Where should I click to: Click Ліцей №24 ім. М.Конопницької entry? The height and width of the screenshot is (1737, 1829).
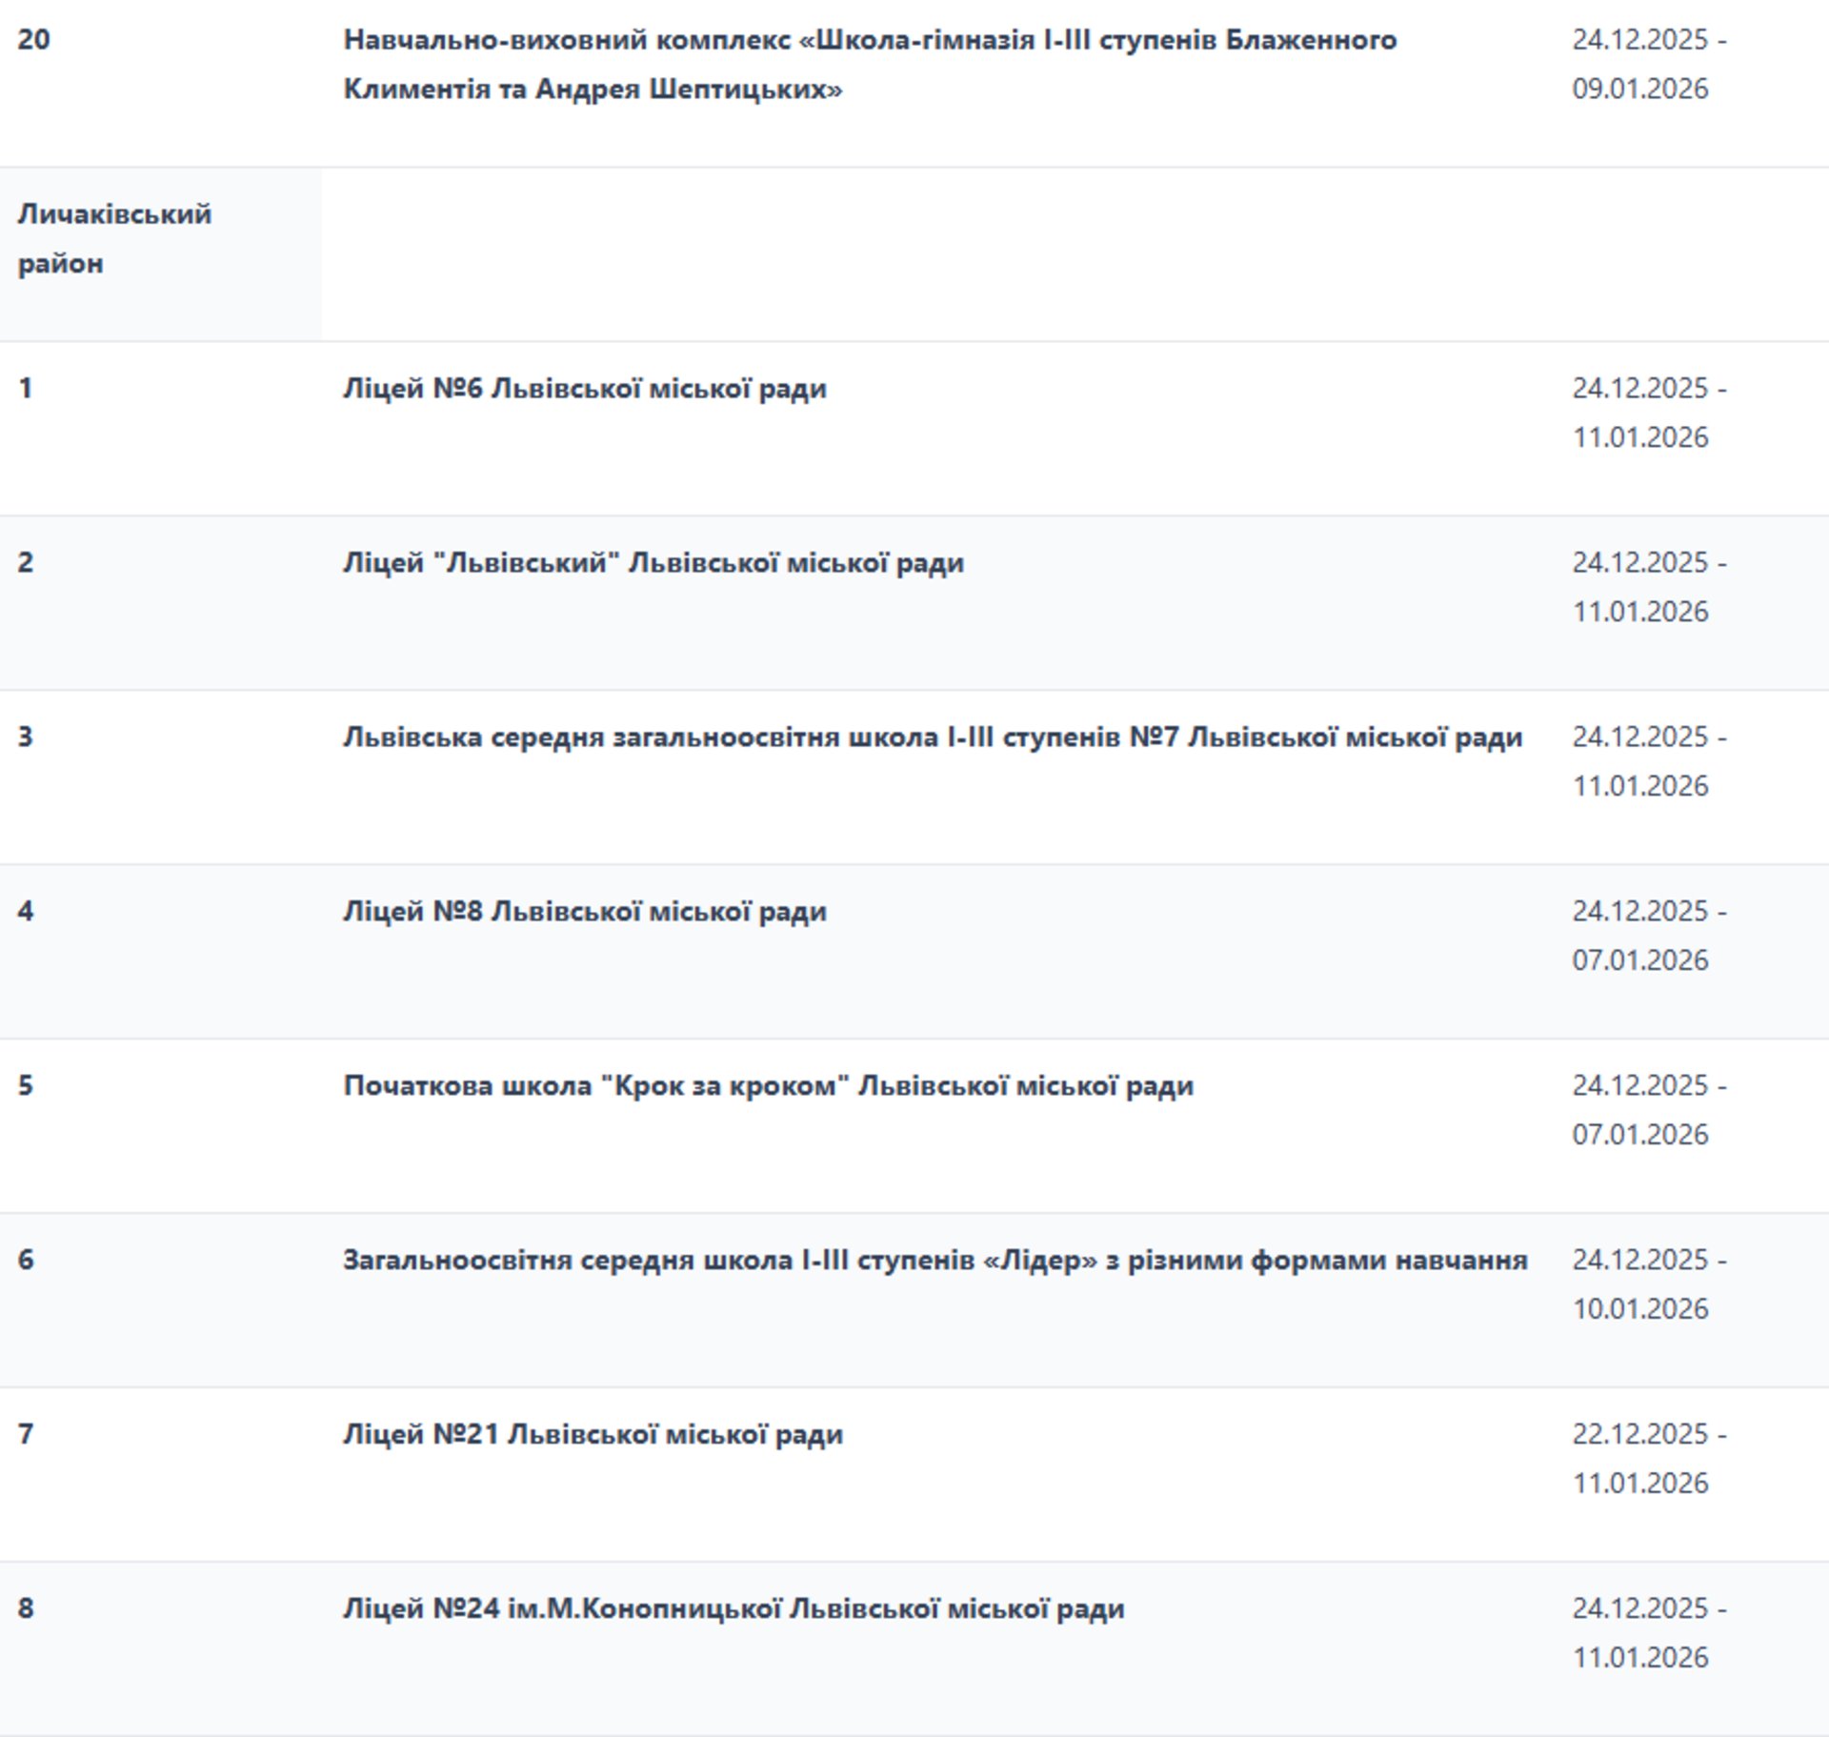[733, 1609]
